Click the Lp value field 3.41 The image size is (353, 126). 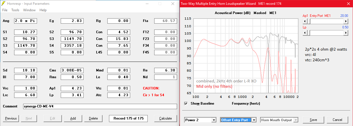72,95
